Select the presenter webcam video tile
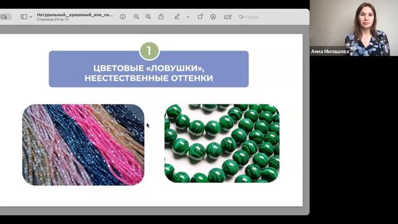 pos(354,28)
